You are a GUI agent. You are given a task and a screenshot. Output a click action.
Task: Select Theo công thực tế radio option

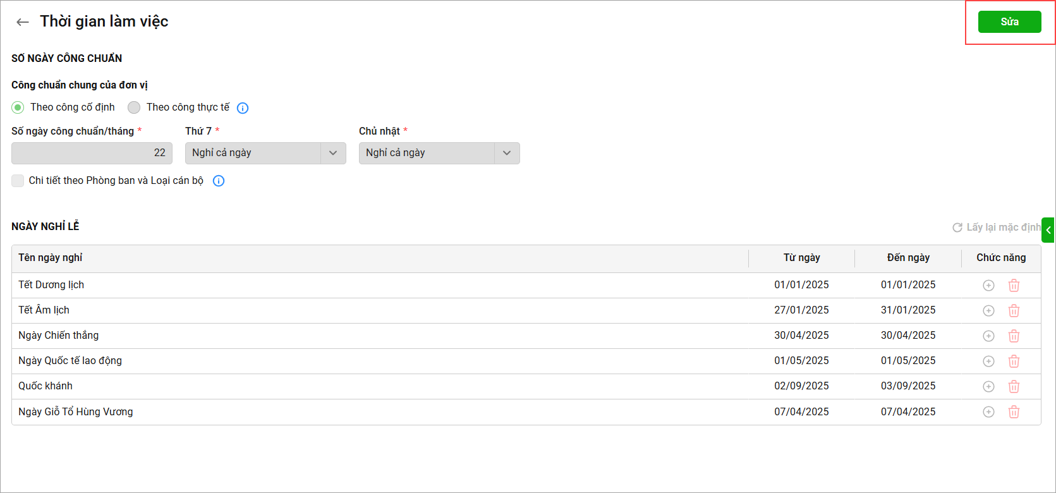point(134,107)
